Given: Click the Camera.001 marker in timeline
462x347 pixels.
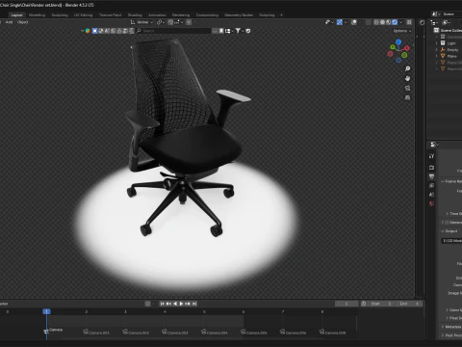Looking at the screenshot, I should (96, 333).
